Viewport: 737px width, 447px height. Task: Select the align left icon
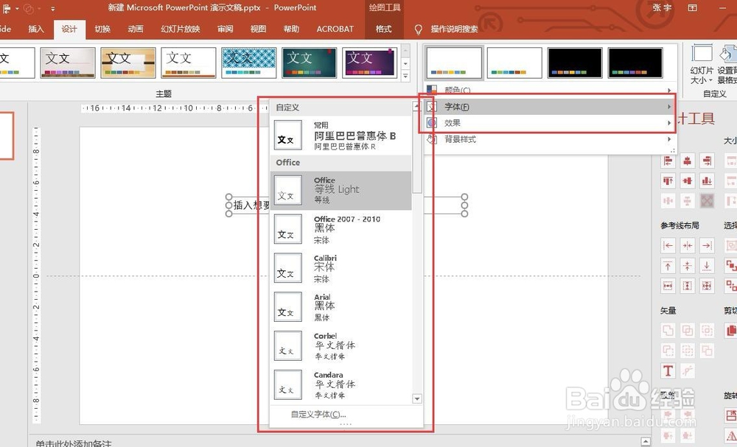[668, 161]
